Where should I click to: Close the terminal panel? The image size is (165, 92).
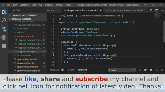click(x=162, y=70)
